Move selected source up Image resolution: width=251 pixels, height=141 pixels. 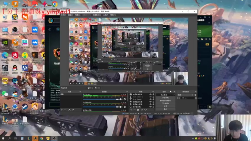coord(142,110)
